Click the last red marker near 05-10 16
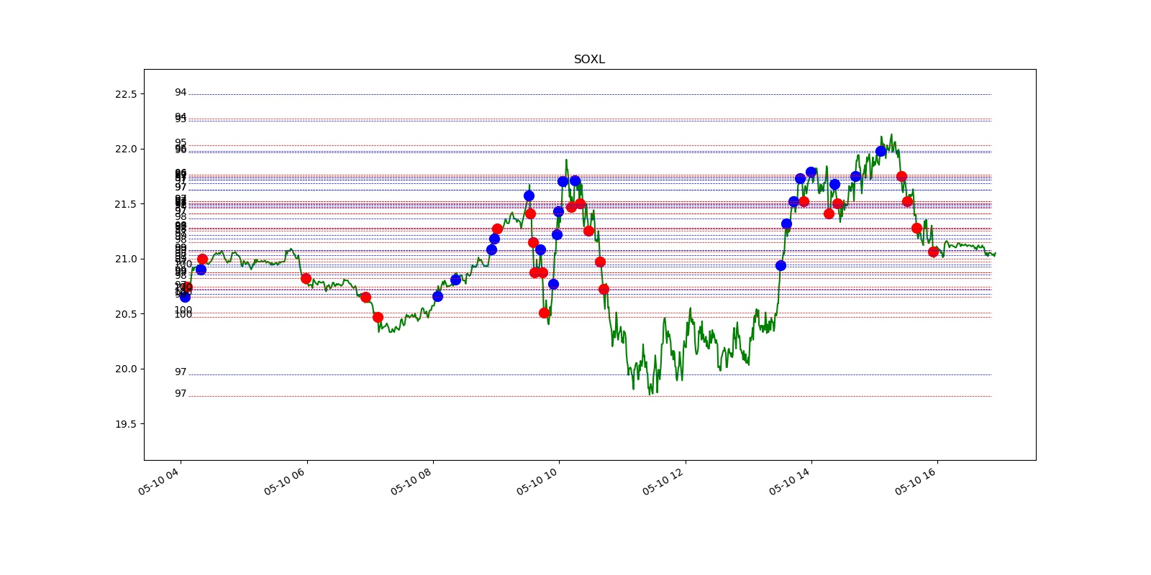1151x575 pixels. click(933, 252)
